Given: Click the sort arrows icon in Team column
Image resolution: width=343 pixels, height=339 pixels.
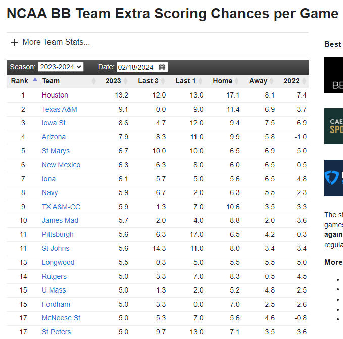Looking at the screenshot, I should 93,81.
